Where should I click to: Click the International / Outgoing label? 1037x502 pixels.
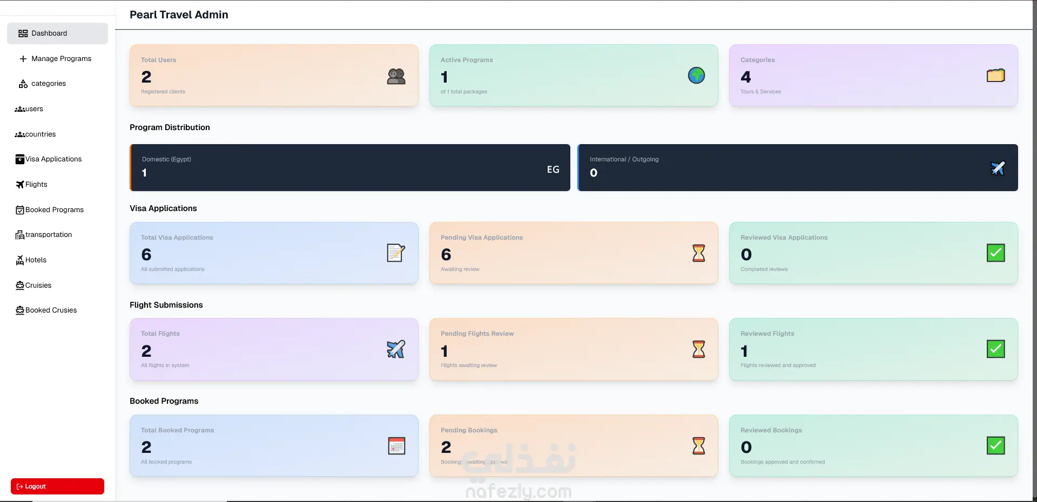pos(624,159)
